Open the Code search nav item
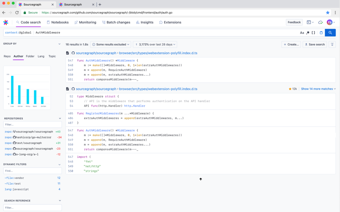340x212 pixels. click(28, 22)
